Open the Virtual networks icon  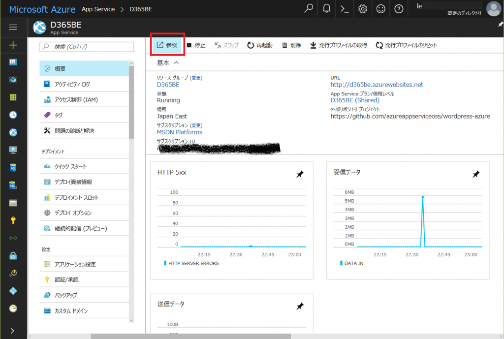pos(13,238)
